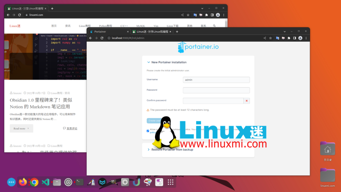Bookmark linuxmi.com with star in back window

point(188,15)
